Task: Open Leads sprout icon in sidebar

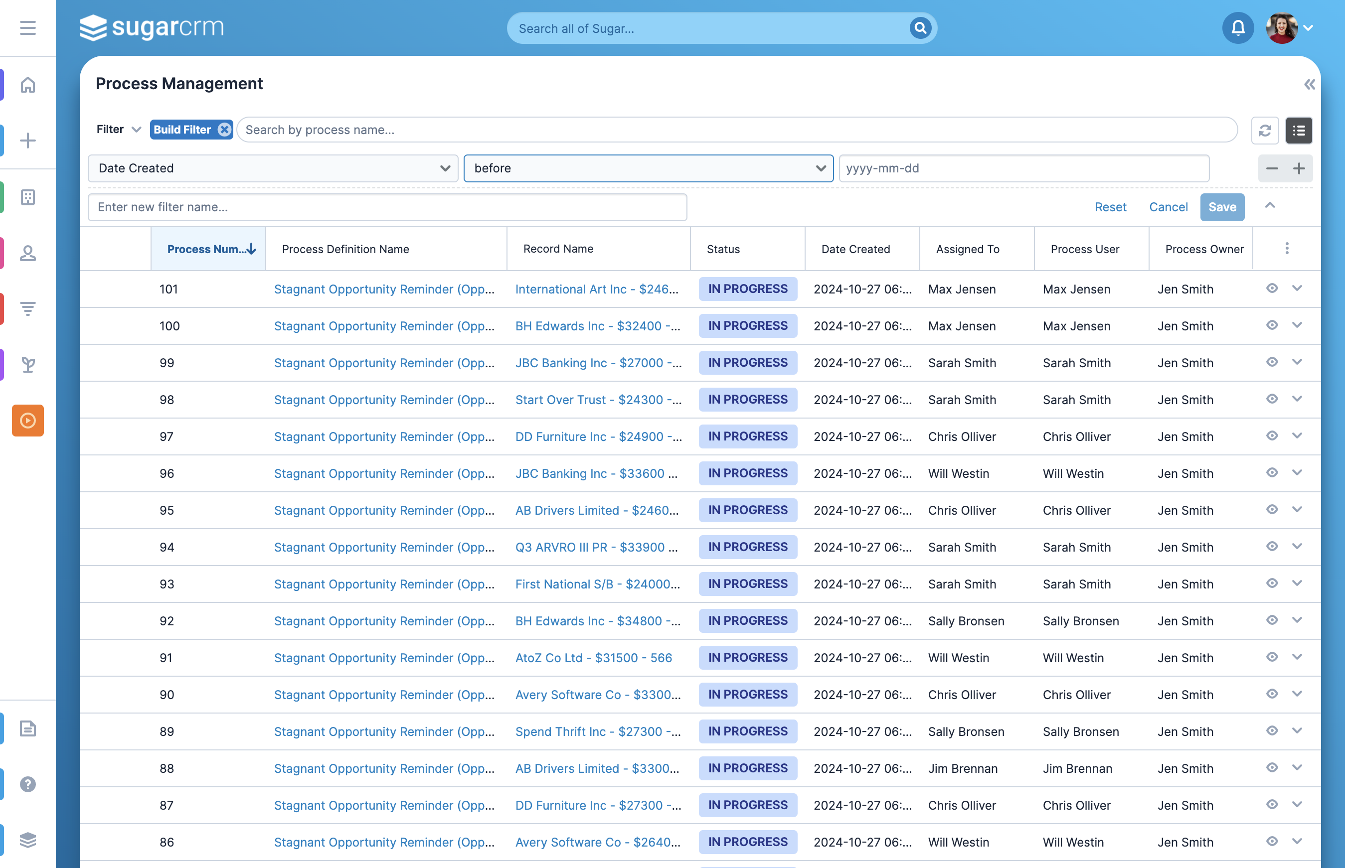Action: (x=27, y=365)
